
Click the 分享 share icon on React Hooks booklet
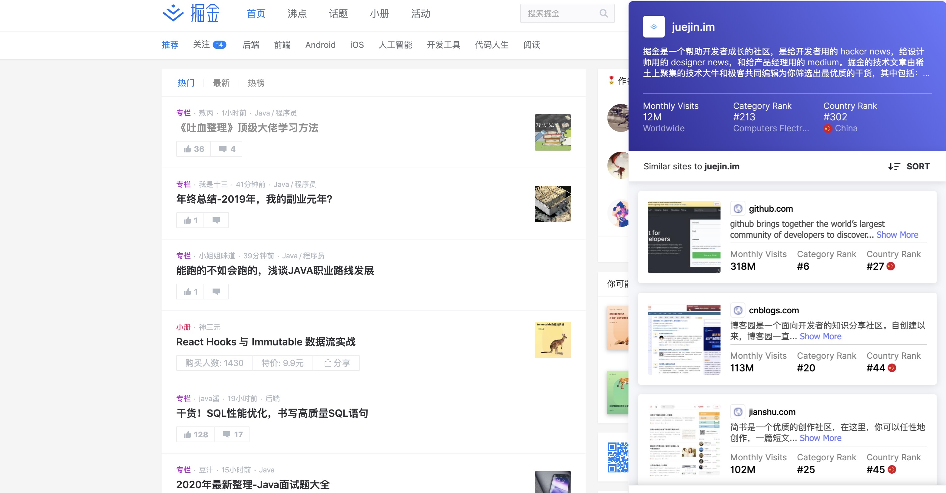point(328,363)
